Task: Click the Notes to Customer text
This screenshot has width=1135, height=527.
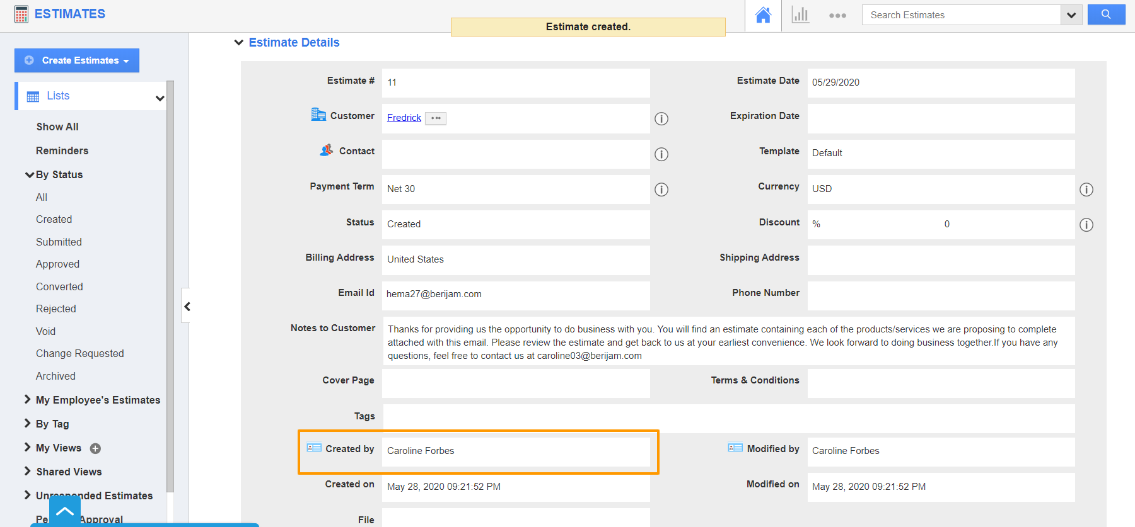Action: pyautogui.click(x=723, y=343)
